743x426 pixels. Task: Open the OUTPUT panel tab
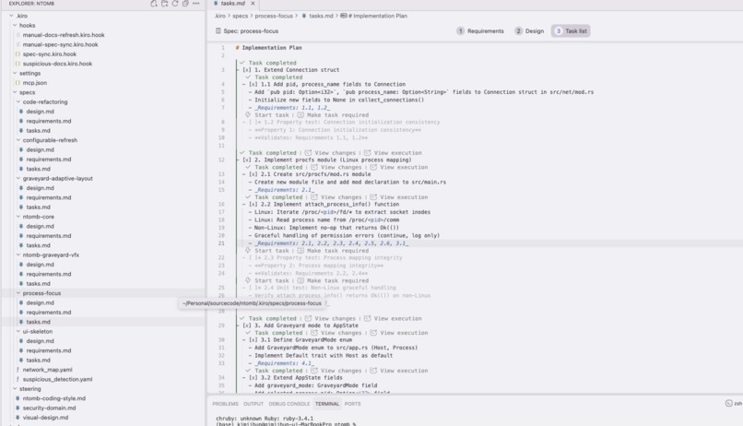pyautogui.click(x=253, y=404)
